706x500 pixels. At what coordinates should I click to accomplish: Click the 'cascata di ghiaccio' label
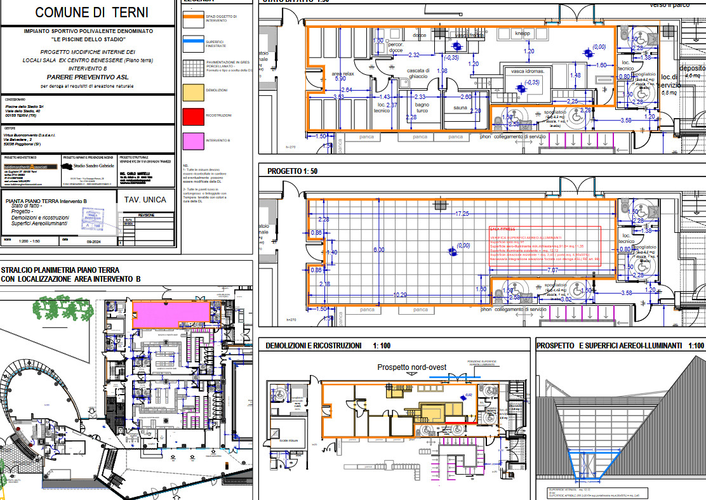click(x=418, y=74)
